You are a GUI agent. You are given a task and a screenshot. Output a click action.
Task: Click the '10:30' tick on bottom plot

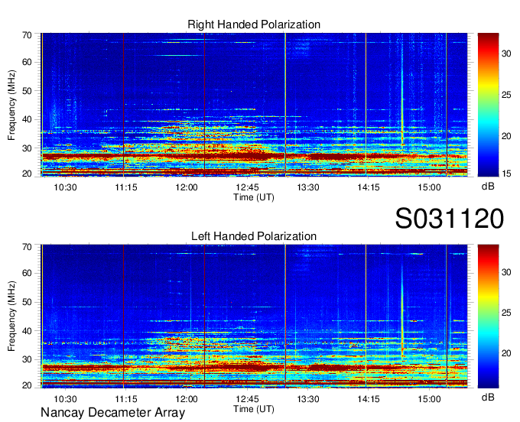click(65, 399)
